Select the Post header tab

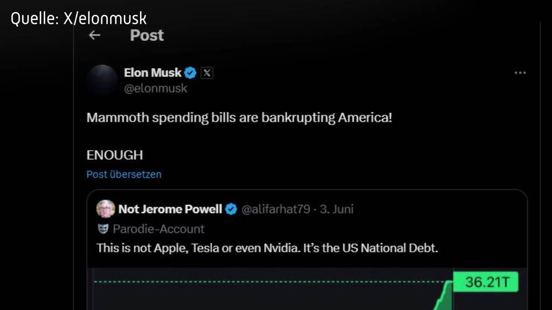point(146,35)
